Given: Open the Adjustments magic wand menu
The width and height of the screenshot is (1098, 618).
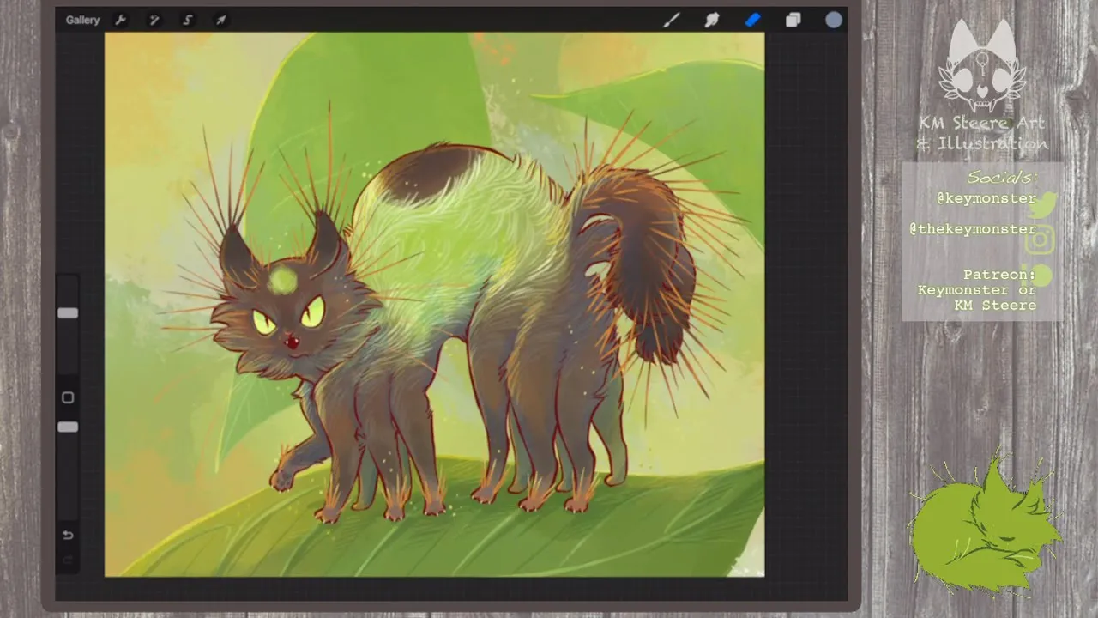Looking at the screenshot, I should [x=154, y=20].
